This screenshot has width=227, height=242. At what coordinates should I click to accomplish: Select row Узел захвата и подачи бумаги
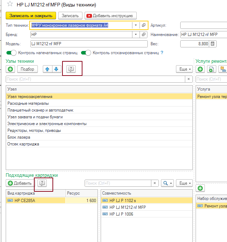(x=99, y=117)
